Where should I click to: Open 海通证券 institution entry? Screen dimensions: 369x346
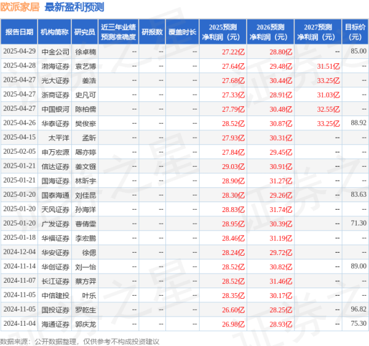click(54, 323)
